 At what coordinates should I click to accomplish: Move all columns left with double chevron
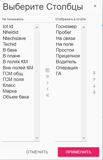48,95
